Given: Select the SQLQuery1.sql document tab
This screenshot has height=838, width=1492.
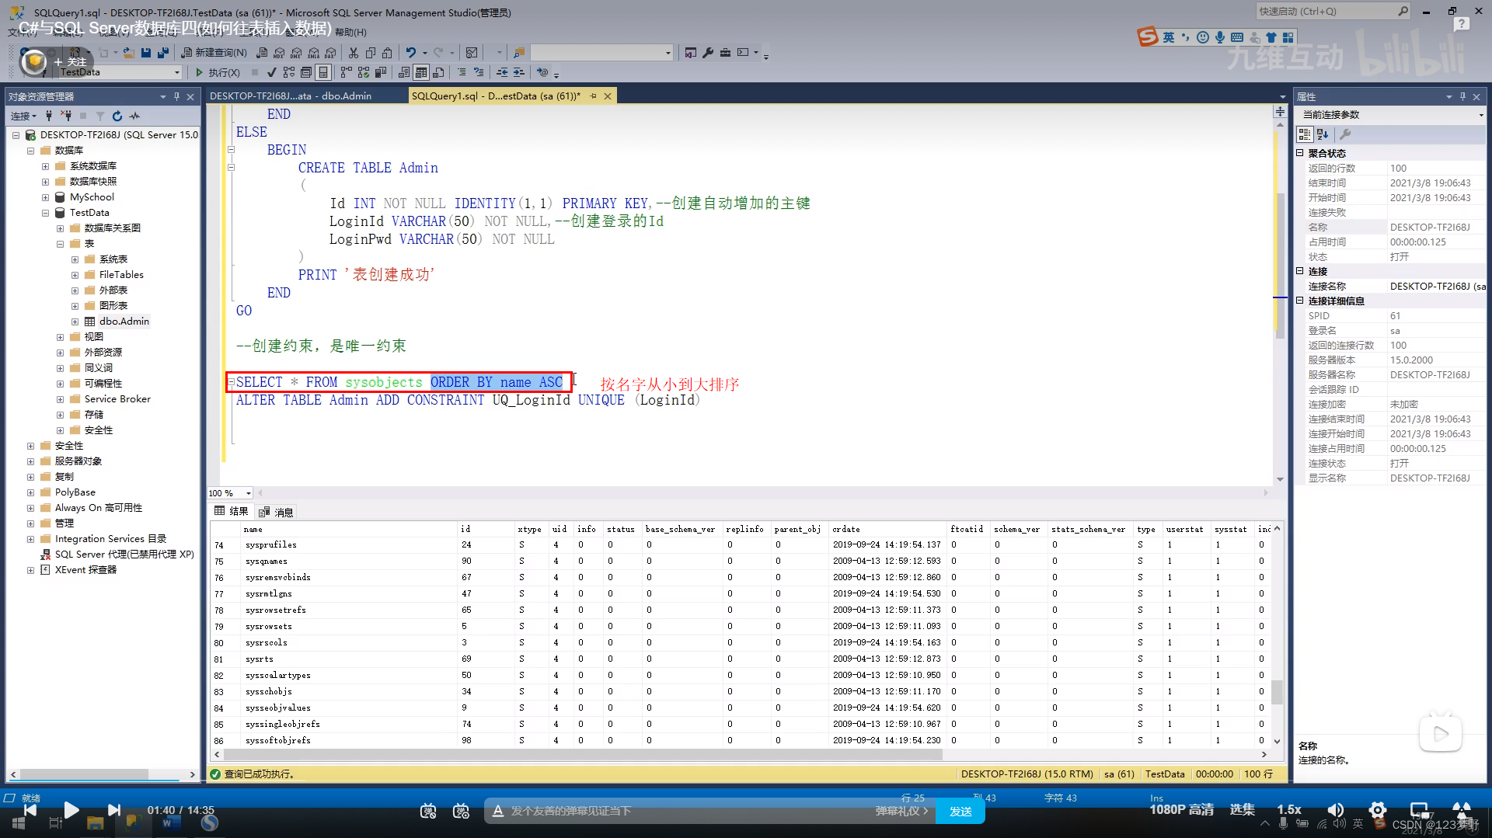Looking at the screenshot, I should (496, 96).
